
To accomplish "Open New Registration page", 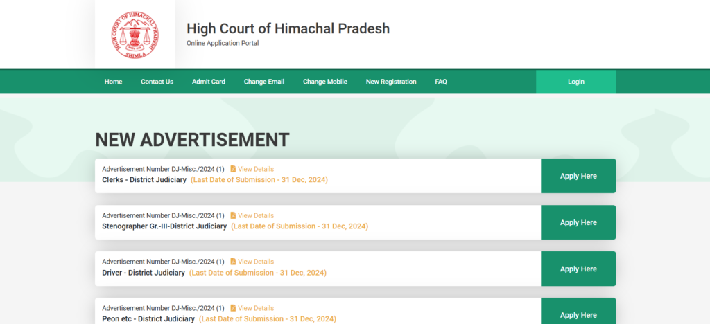I will coord(391,82).
